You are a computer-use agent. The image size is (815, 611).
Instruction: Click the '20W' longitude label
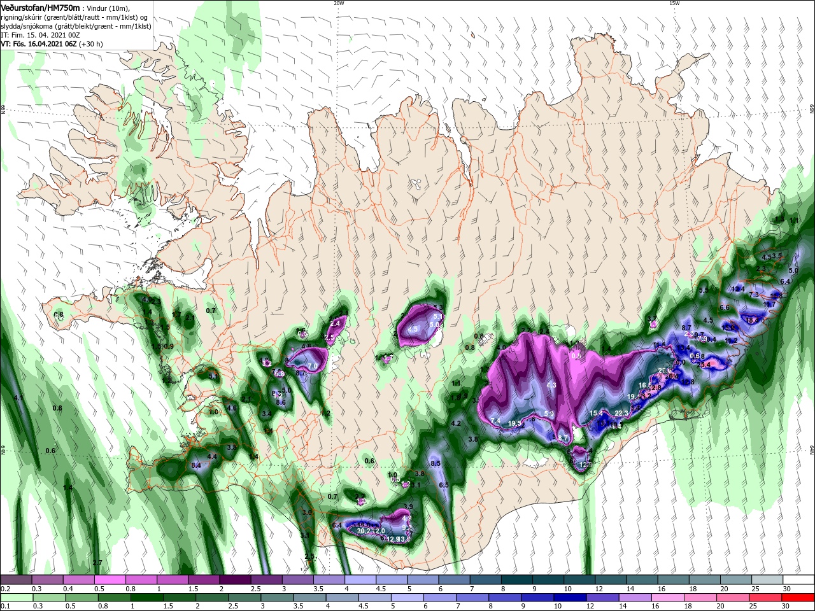pos(339,3)
